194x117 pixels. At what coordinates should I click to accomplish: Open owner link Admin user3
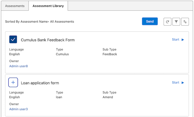(x=19, y=109)
